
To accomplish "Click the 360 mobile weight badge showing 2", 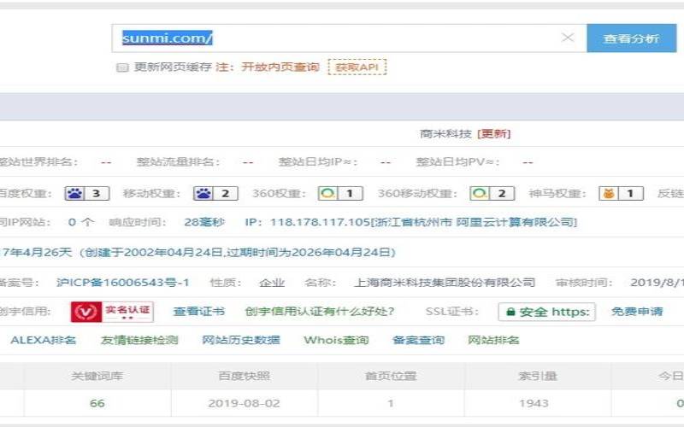I will pos(492,193).
